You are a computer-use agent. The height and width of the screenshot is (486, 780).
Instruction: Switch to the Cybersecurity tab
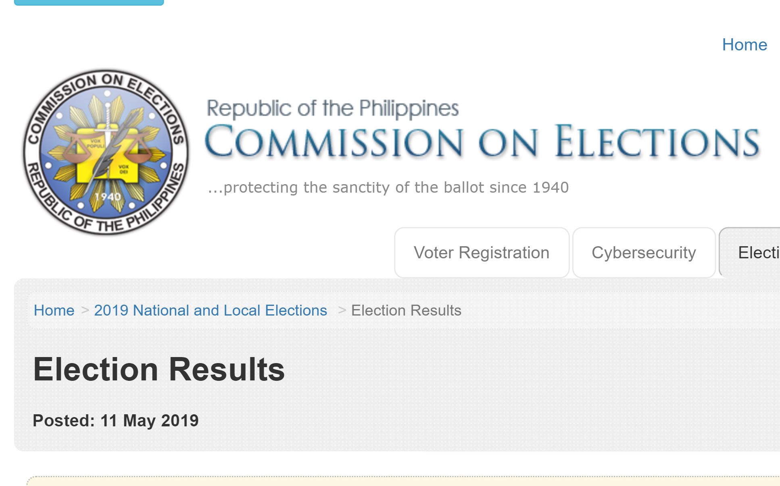644,253
